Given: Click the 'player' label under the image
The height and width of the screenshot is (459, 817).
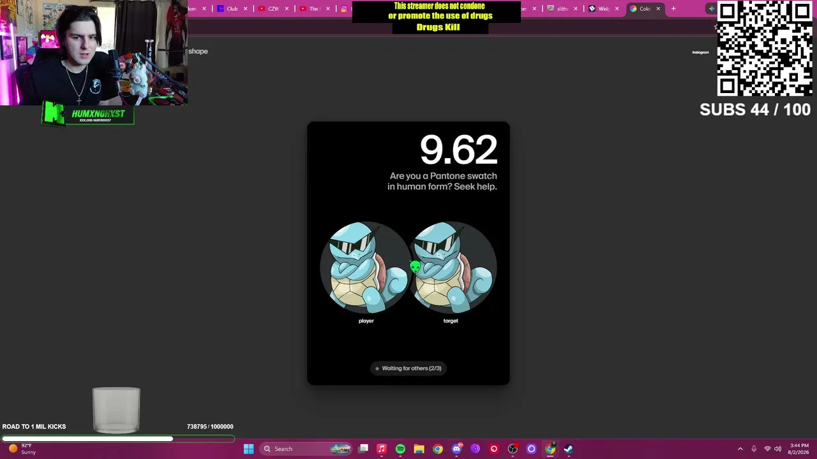Looking at the screenshot, I should click(366, 321).
